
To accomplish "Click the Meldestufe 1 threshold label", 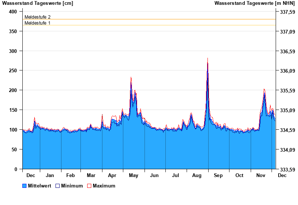I will pyautogui.click(x=37, y=23).
